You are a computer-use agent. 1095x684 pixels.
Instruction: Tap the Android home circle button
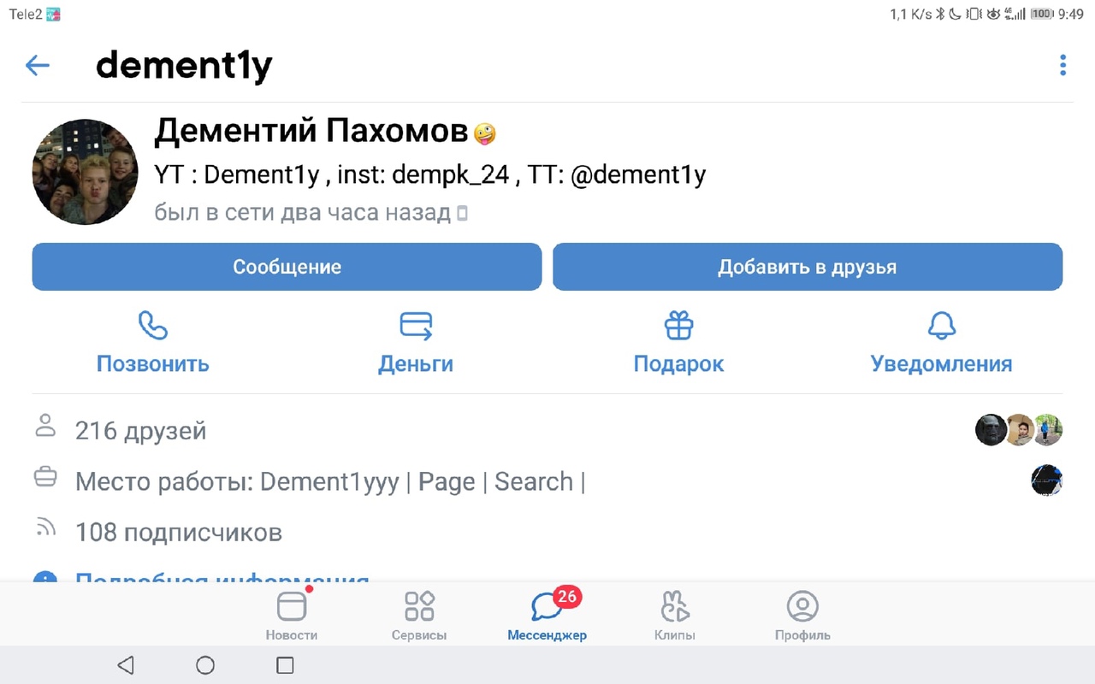[x=205, y=665]
